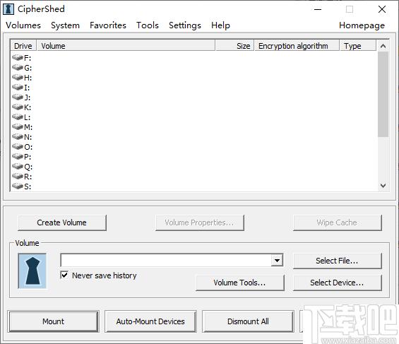Click the Select Device... button

(x=337, y=283)
